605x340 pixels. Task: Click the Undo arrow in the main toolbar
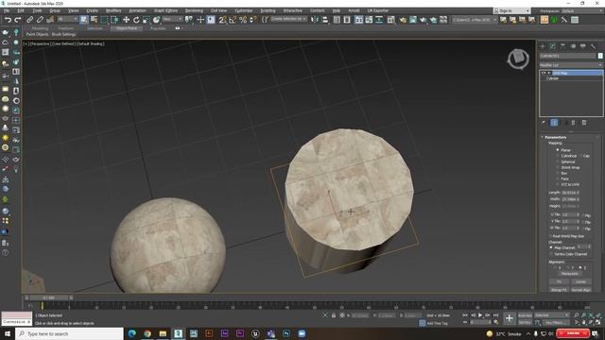(9, 20)
